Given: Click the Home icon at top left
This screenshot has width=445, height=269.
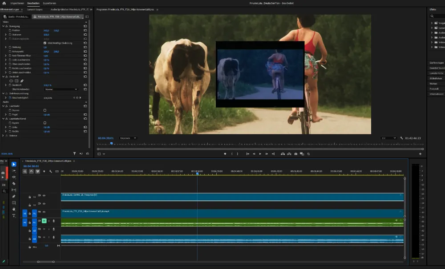Looking at the screenshot, I should pyautogui.click(x=4, y=3).
